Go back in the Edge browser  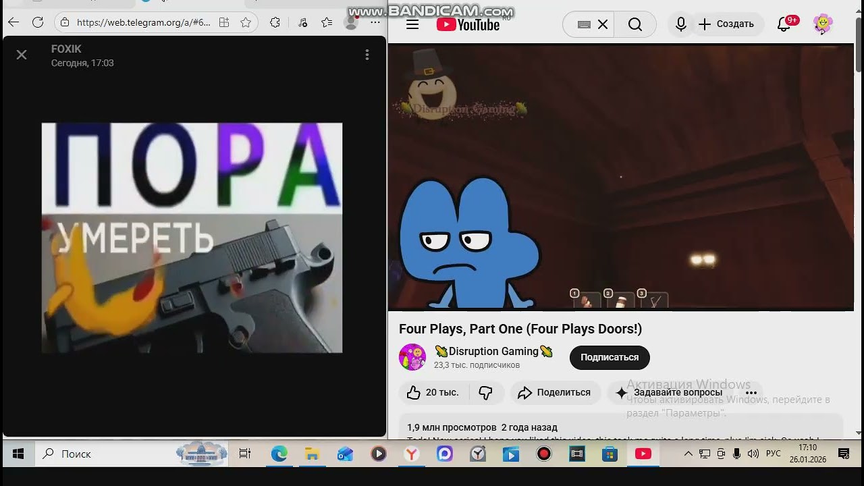pos(13,22)
